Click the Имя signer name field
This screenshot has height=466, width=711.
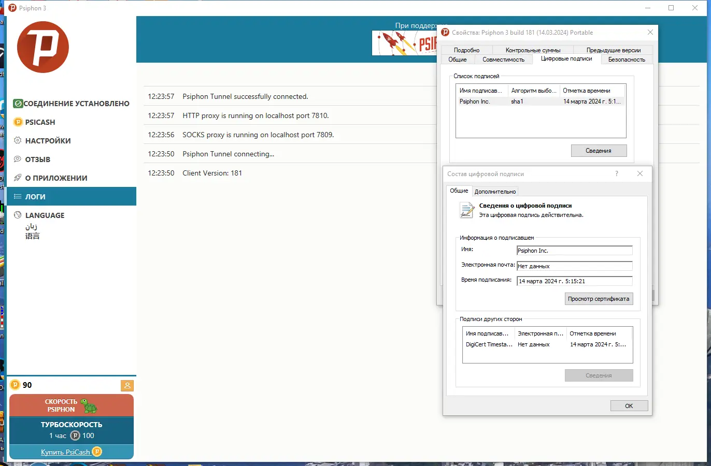[575, 251]
